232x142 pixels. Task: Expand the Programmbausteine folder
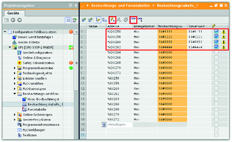[x=15, y=68]
